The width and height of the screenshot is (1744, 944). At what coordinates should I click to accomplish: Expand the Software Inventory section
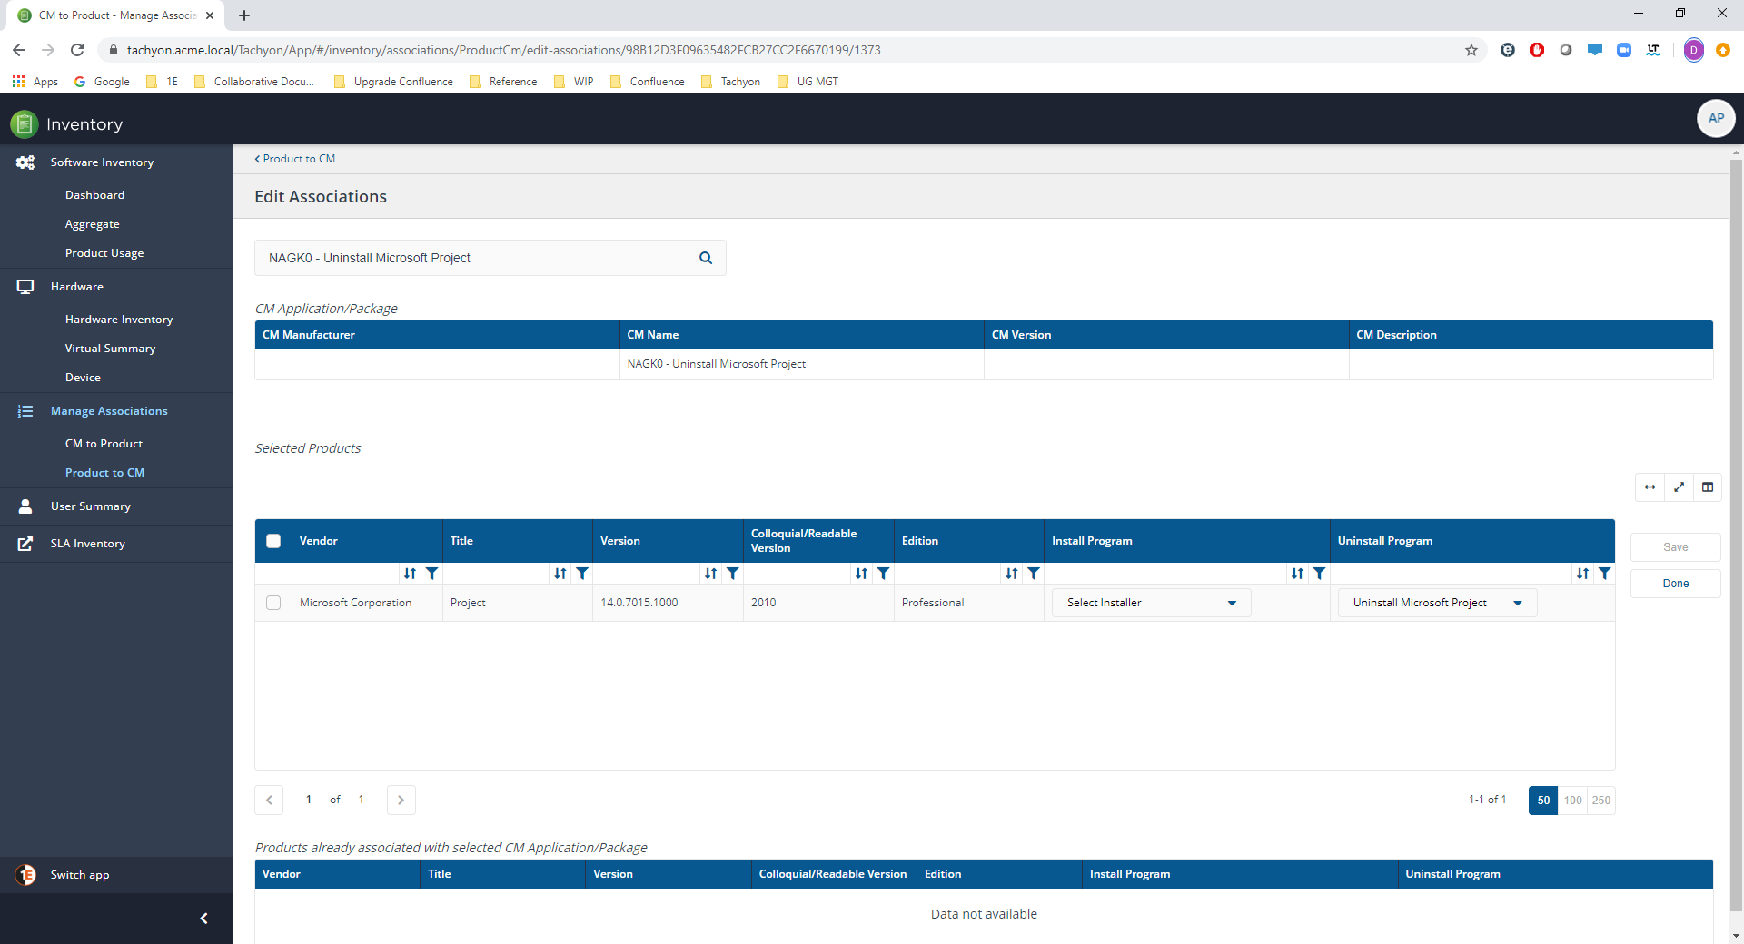tap(102, 162)
